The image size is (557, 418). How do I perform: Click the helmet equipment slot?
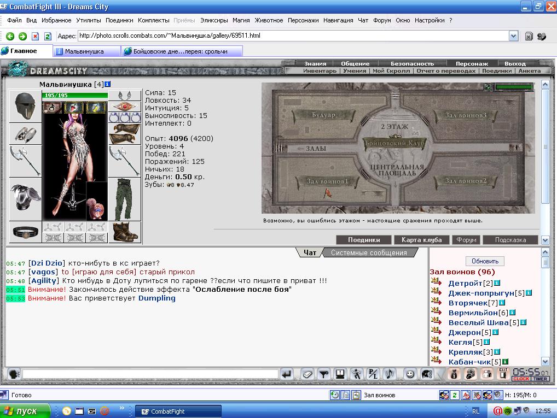(25, 106)
